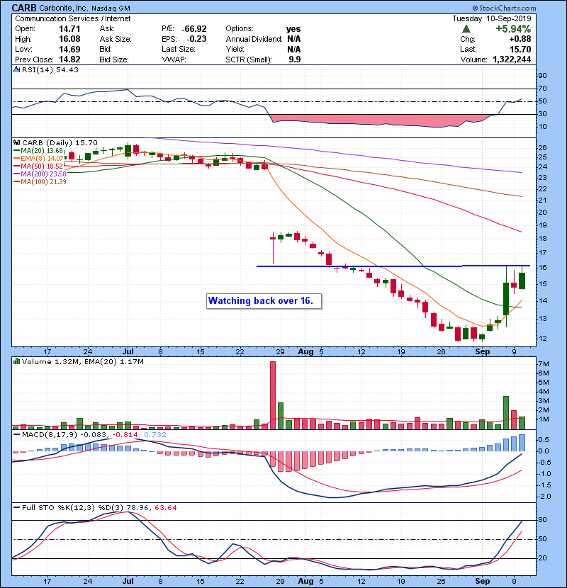
Task: Click the percent change +5.94%
Action: click(513, 29)
